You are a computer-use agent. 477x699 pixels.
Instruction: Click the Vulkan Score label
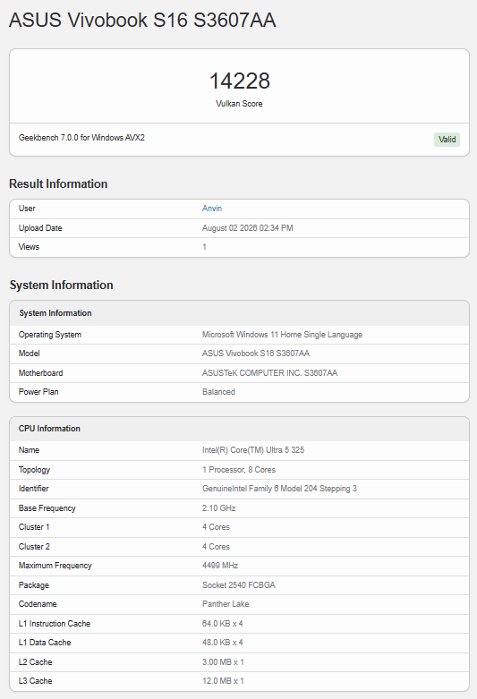[239, 104]
